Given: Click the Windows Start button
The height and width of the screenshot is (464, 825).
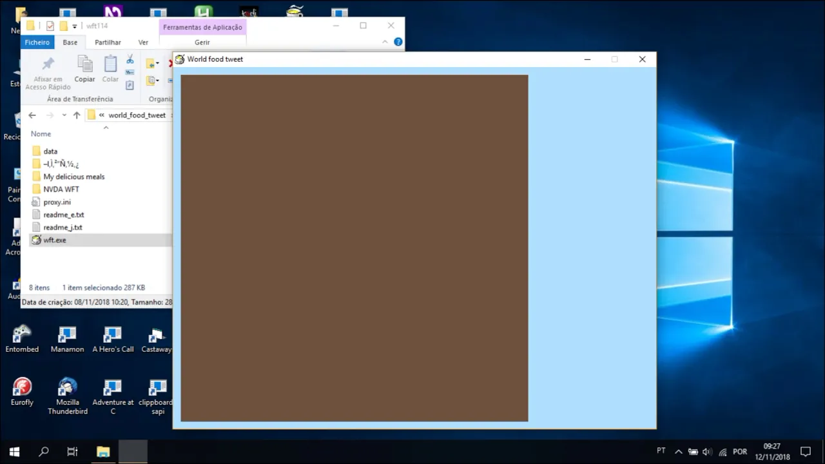Looking at the screenshot, I should tap(14, 452).
